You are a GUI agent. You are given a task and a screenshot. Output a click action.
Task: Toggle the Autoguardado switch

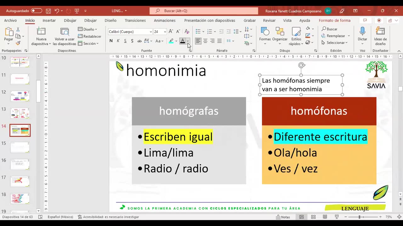(x=37, y=11)
